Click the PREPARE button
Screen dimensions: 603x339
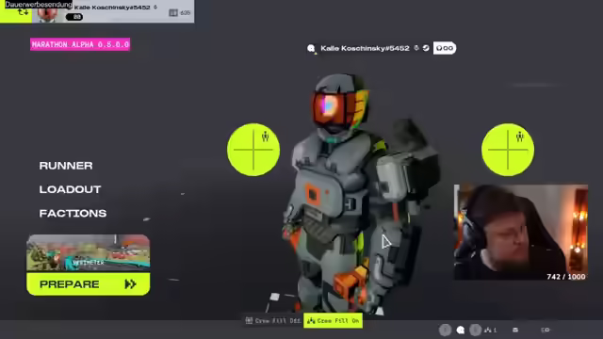click(x=88, y=284)
